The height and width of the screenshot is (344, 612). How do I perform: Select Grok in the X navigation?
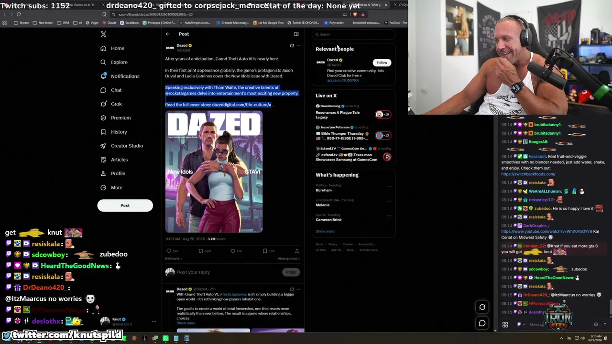click(117, 104)
